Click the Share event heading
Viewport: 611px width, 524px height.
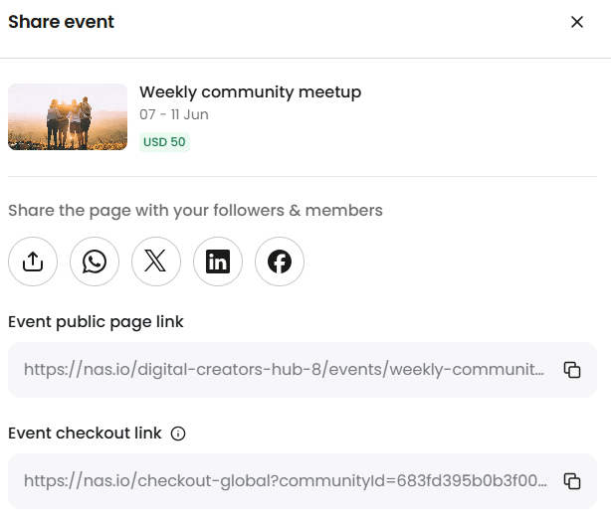61,22
